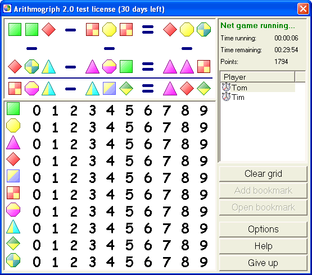312x275 pixels.
Task: Click the Give up button
Action: 263,263
